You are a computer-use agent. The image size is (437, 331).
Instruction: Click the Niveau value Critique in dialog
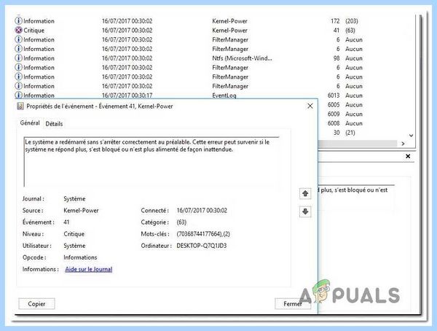point(74,234)
